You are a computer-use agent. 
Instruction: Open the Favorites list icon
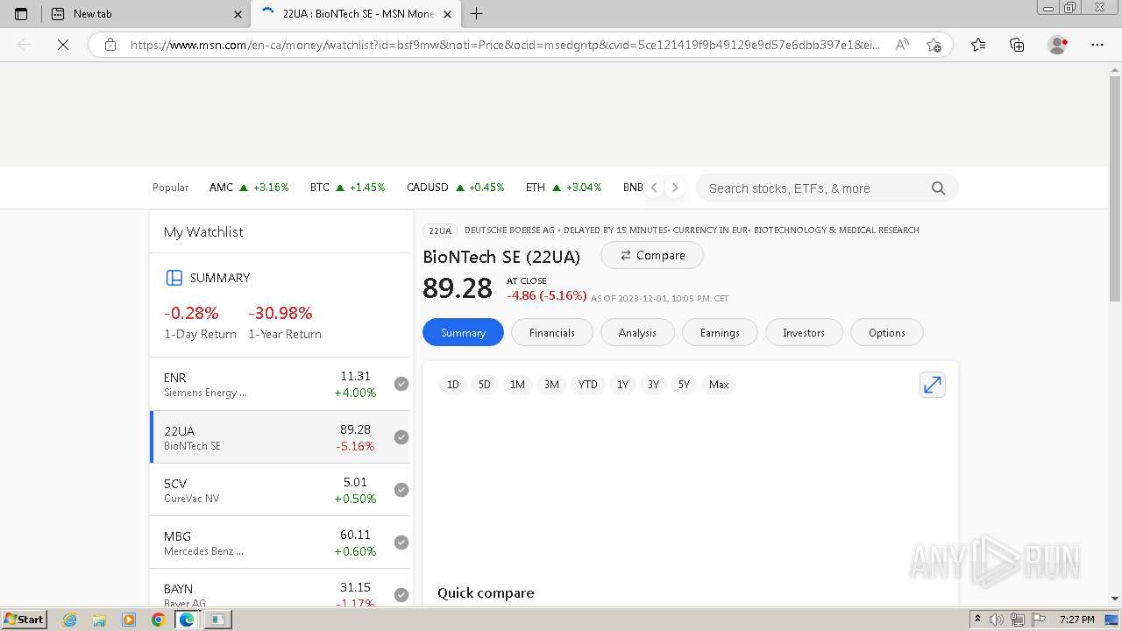point(978,45)
